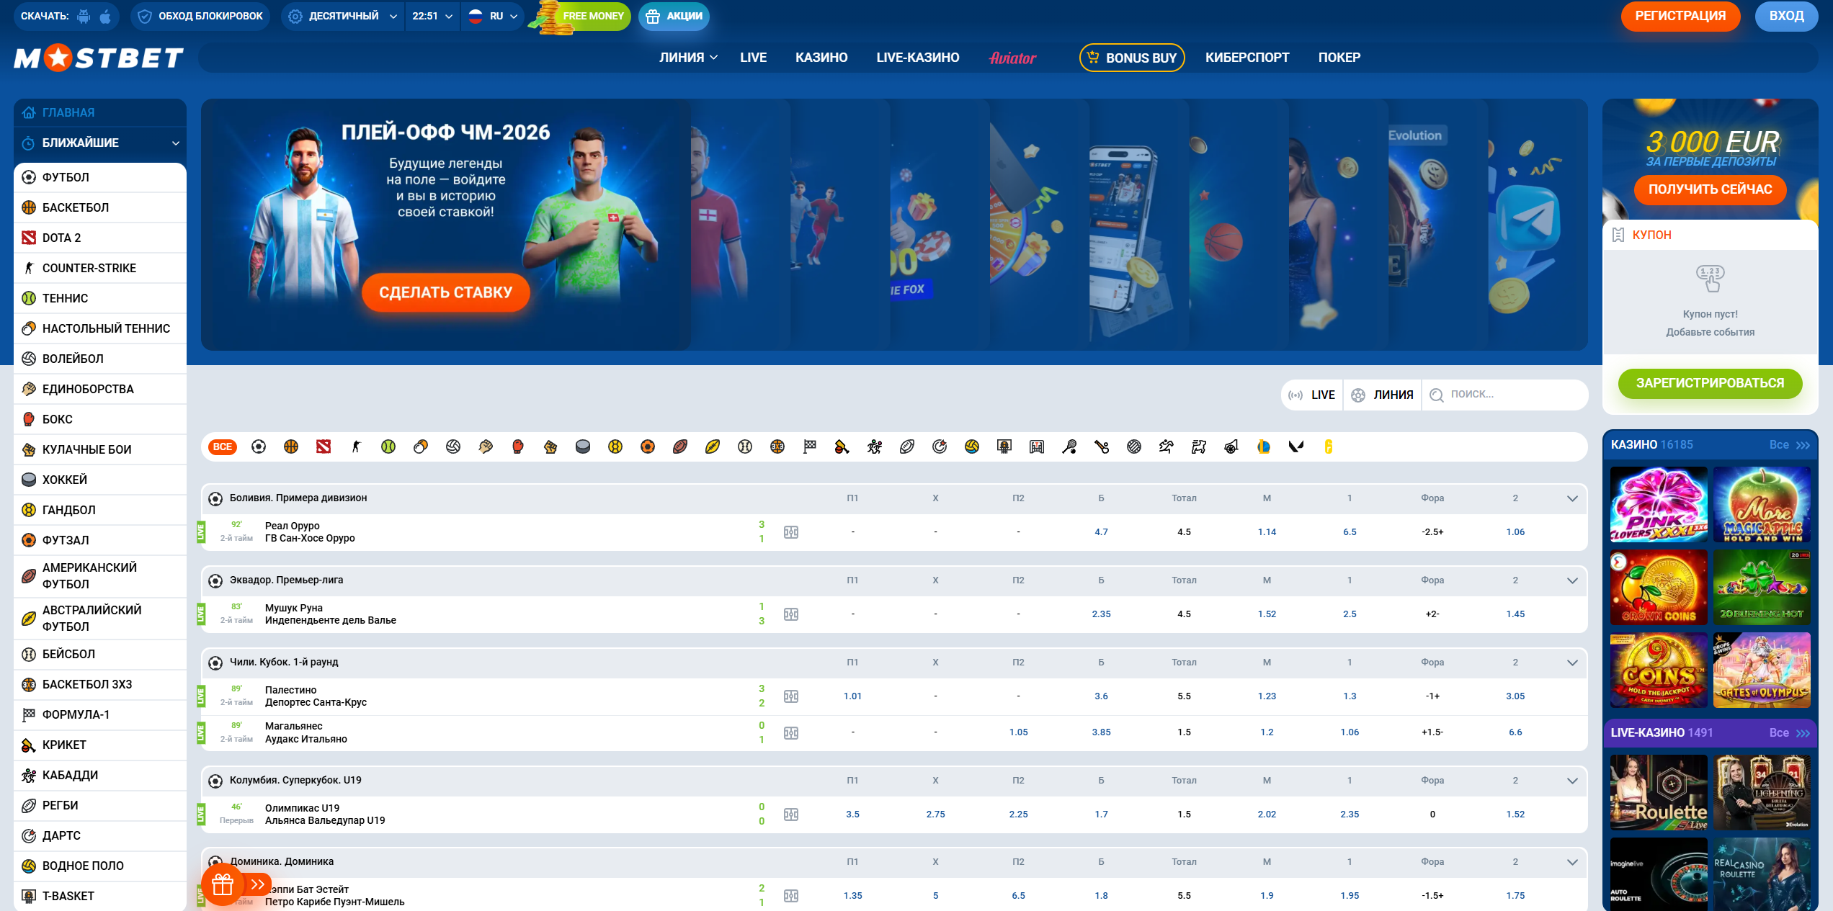Open match stats for Реал Оруро game
This screenshot has width=1833, height=911.
coord(791,532)
